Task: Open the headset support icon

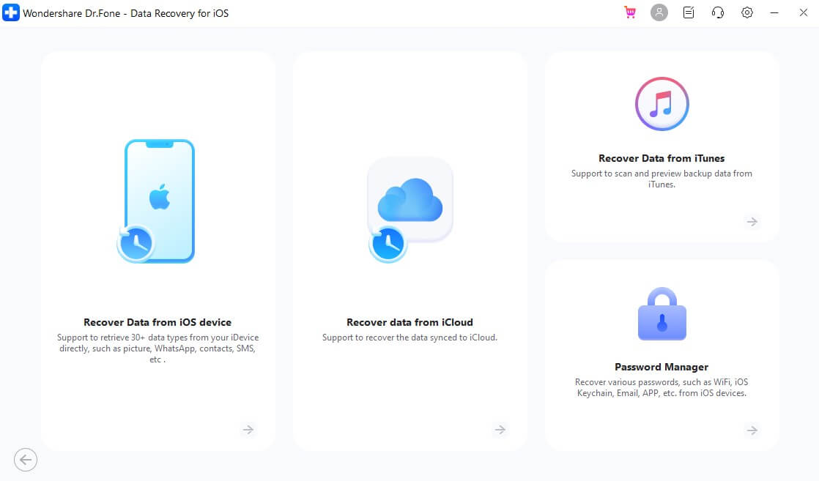Action: [718, 13]
